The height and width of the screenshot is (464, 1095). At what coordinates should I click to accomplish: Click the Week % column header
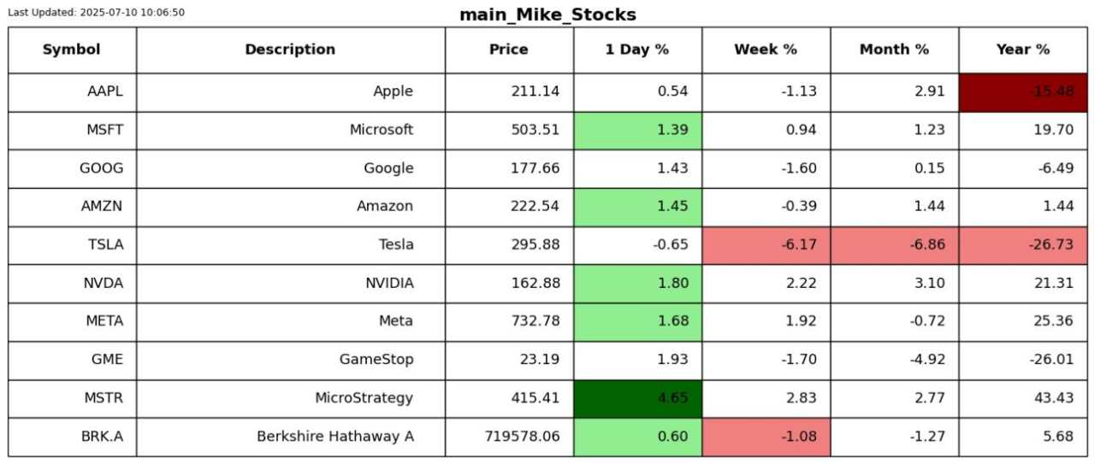(x=766, y=50)
